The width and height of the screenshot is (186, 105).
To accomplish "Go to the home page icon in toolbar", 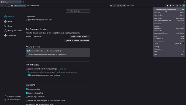I will (12, 6).
